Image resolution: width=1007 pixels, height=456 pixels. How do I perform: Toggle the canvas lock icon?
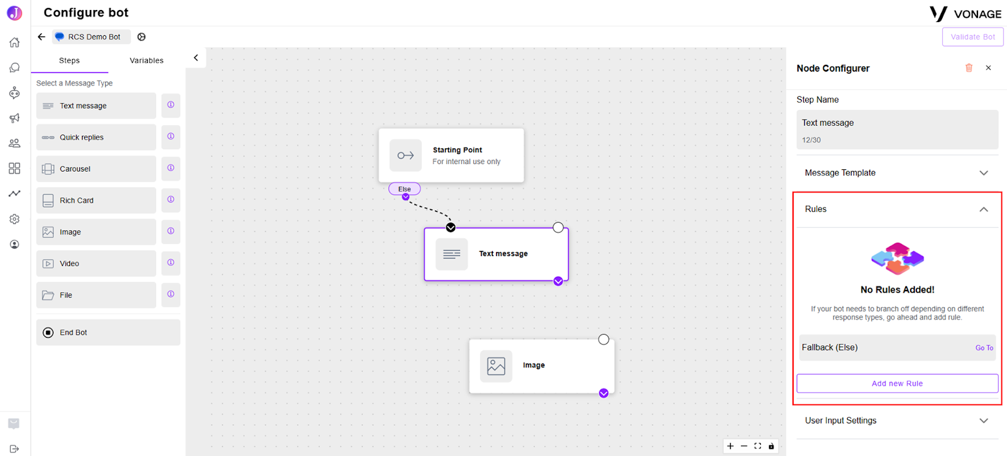772,447
